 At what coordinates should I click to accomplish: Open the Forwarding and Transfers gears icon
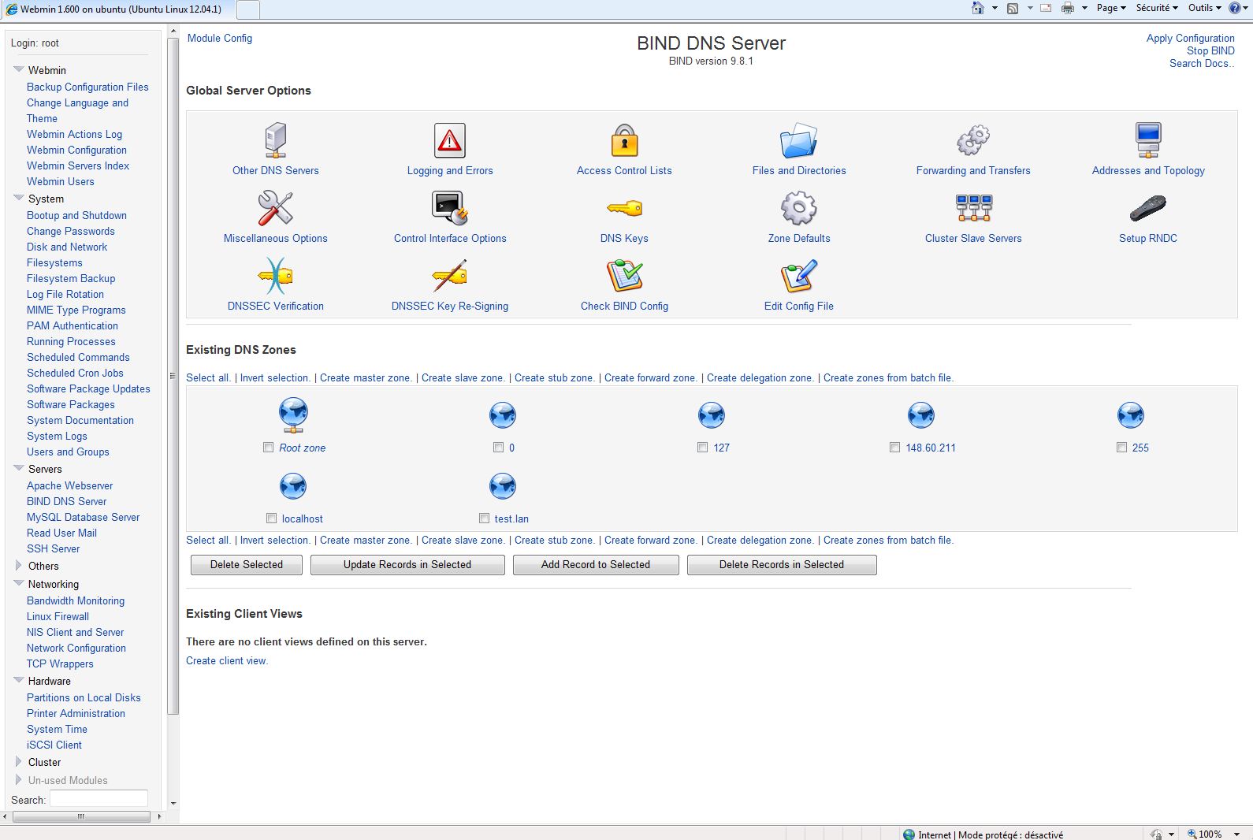coord(973,141)
